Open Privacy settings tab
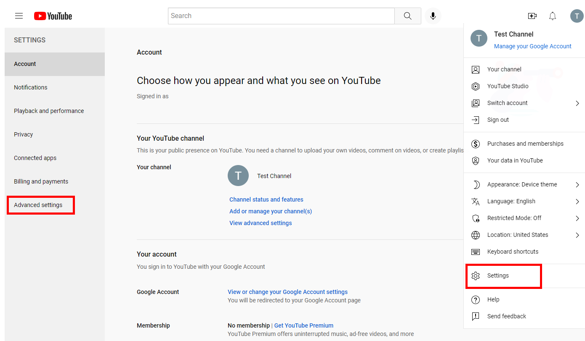585x341 pixels. coord(55,134)
